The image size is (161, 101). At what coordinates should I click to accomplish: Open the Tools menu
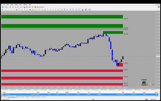(20, 5)
